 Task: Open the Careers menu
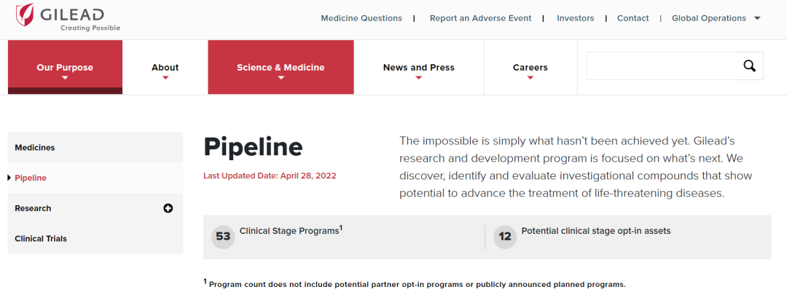coord(530,67)
